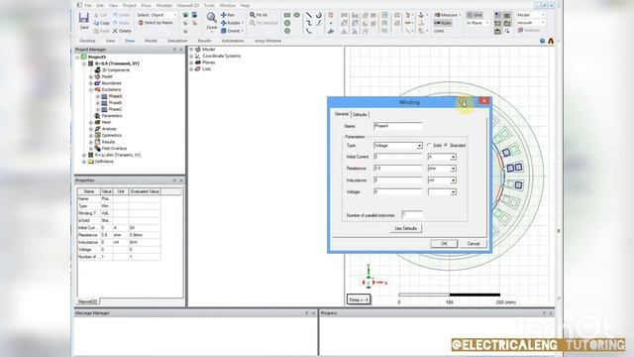This screenshot has height=357, width=634.
Task: Expand the Planes node in model tree
Action: point(191,62)
